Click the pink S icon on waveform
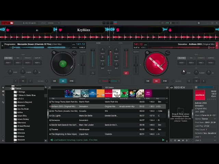This screenshot has width=219, height=164. point(118,30)
